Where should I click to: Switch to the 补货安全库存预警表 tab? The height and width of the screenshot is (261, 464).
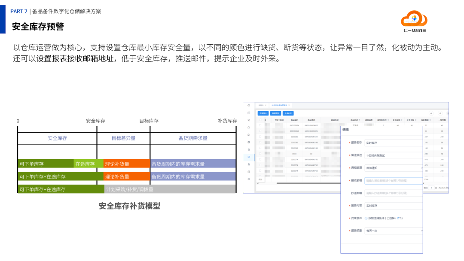(279, 105)
